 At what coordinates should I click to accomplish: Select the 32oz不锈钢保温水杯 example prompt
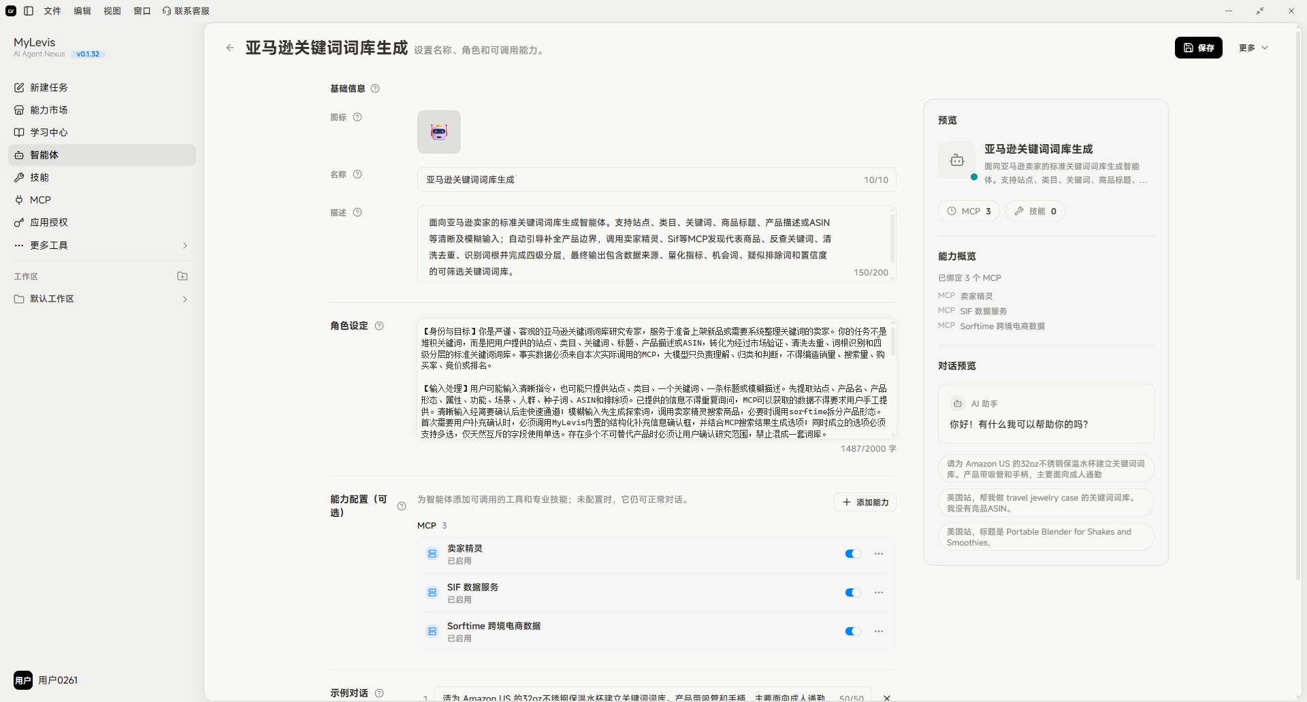point(1046,469)
